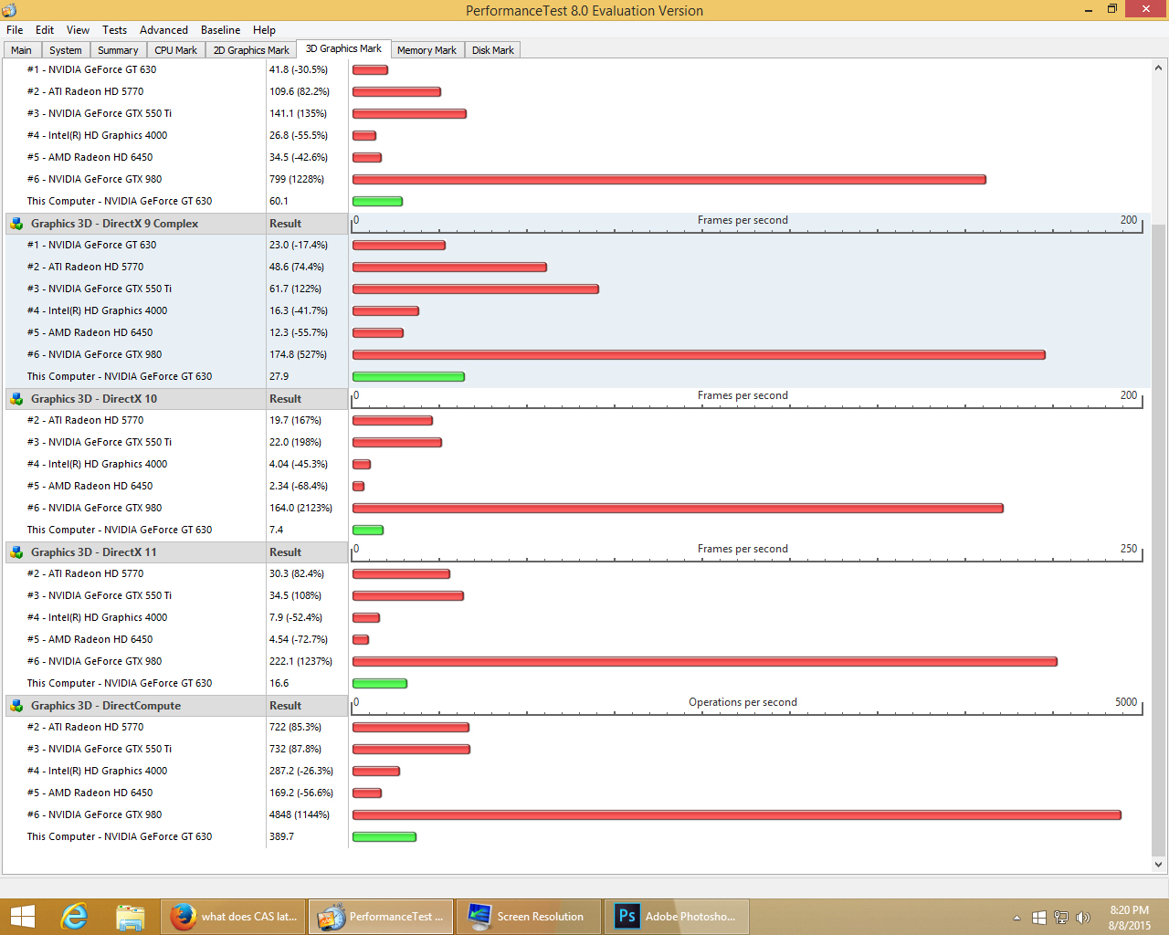The width and height of the screenshot is (1169, 935).
Task: Click the scrollbar up arrow
Action: click(x=1159, y=68)
